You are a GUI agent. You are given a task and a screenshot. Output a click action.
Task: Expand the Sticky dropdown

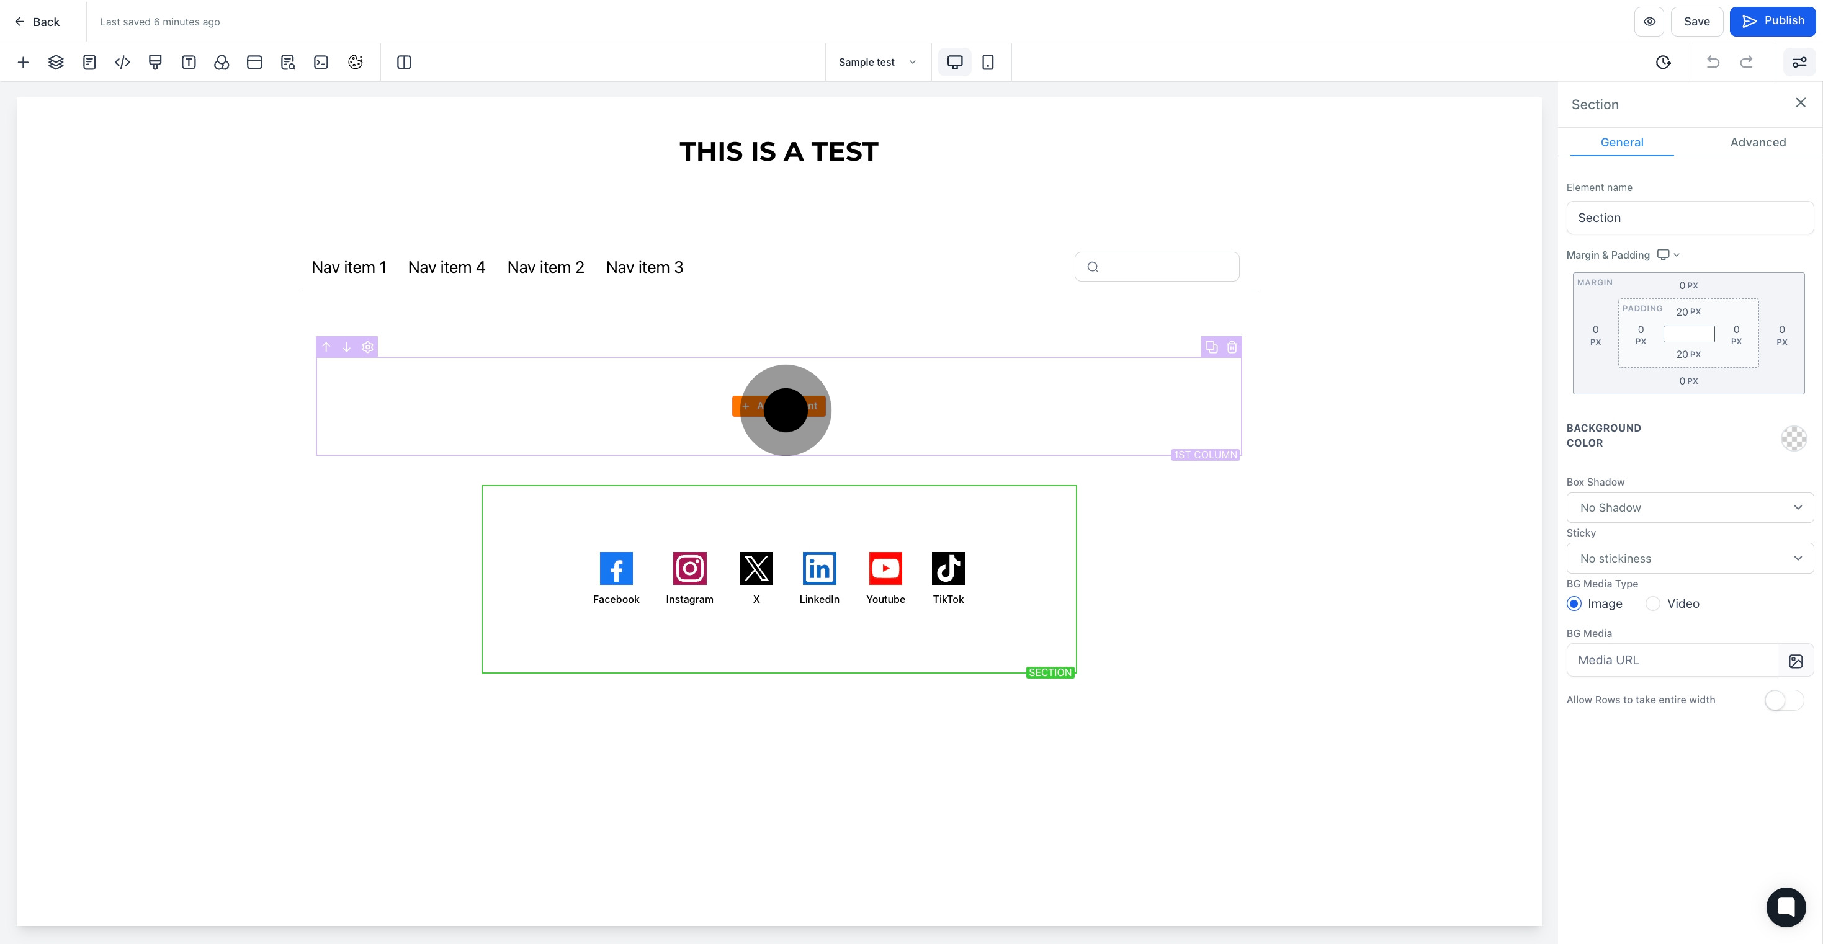pyautogui.click(x=1689, y=558)
